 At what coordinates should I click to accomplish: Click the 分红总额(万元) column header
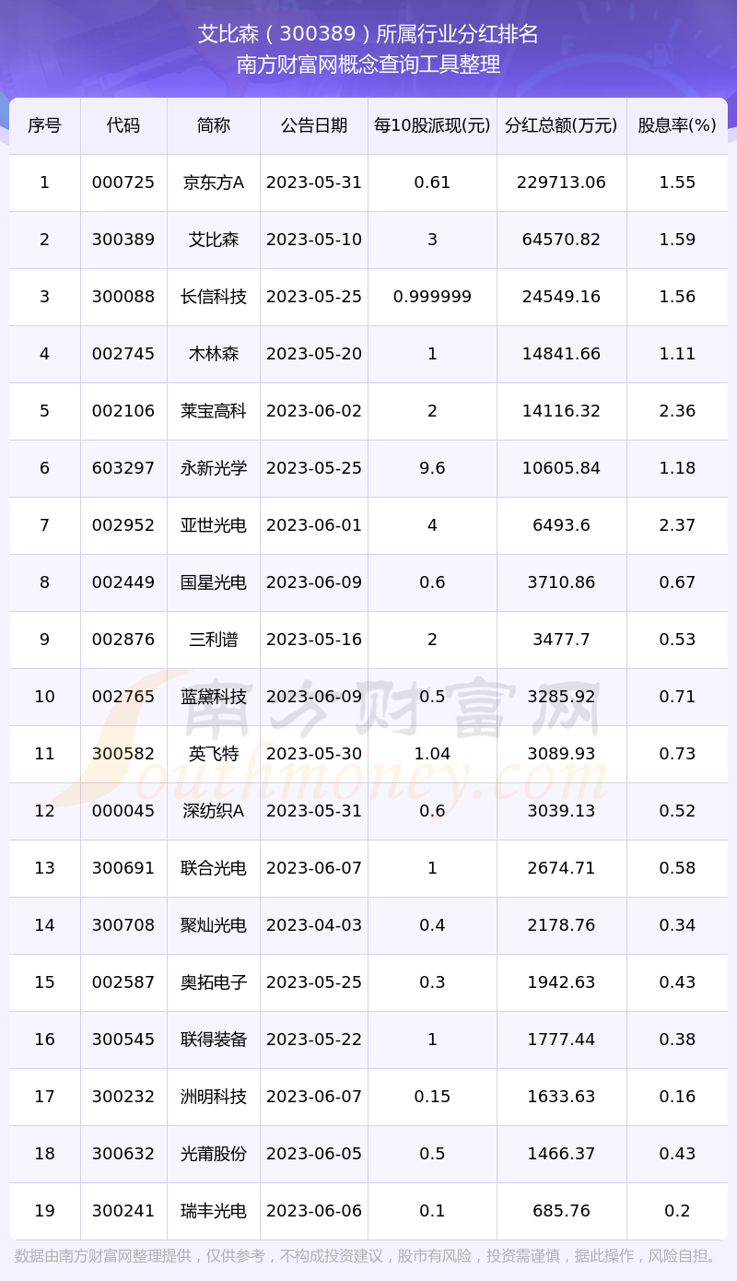tap(562, 125)
